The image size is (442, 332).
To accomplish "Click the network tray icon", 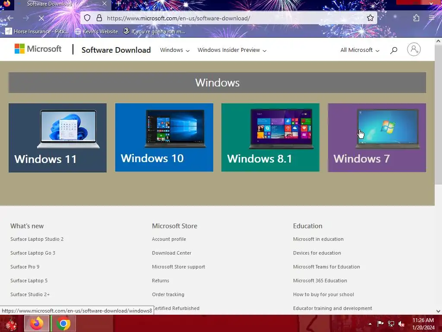I will coord(391,324).
